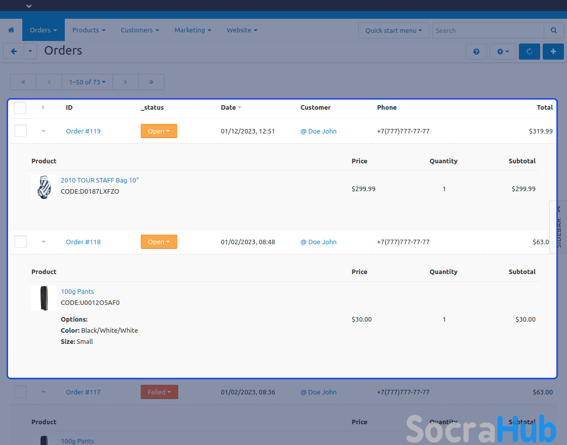Check the select-all orders checkbox
The width and height of the screenshot is (567, 445).
click(x=20, y=108)
